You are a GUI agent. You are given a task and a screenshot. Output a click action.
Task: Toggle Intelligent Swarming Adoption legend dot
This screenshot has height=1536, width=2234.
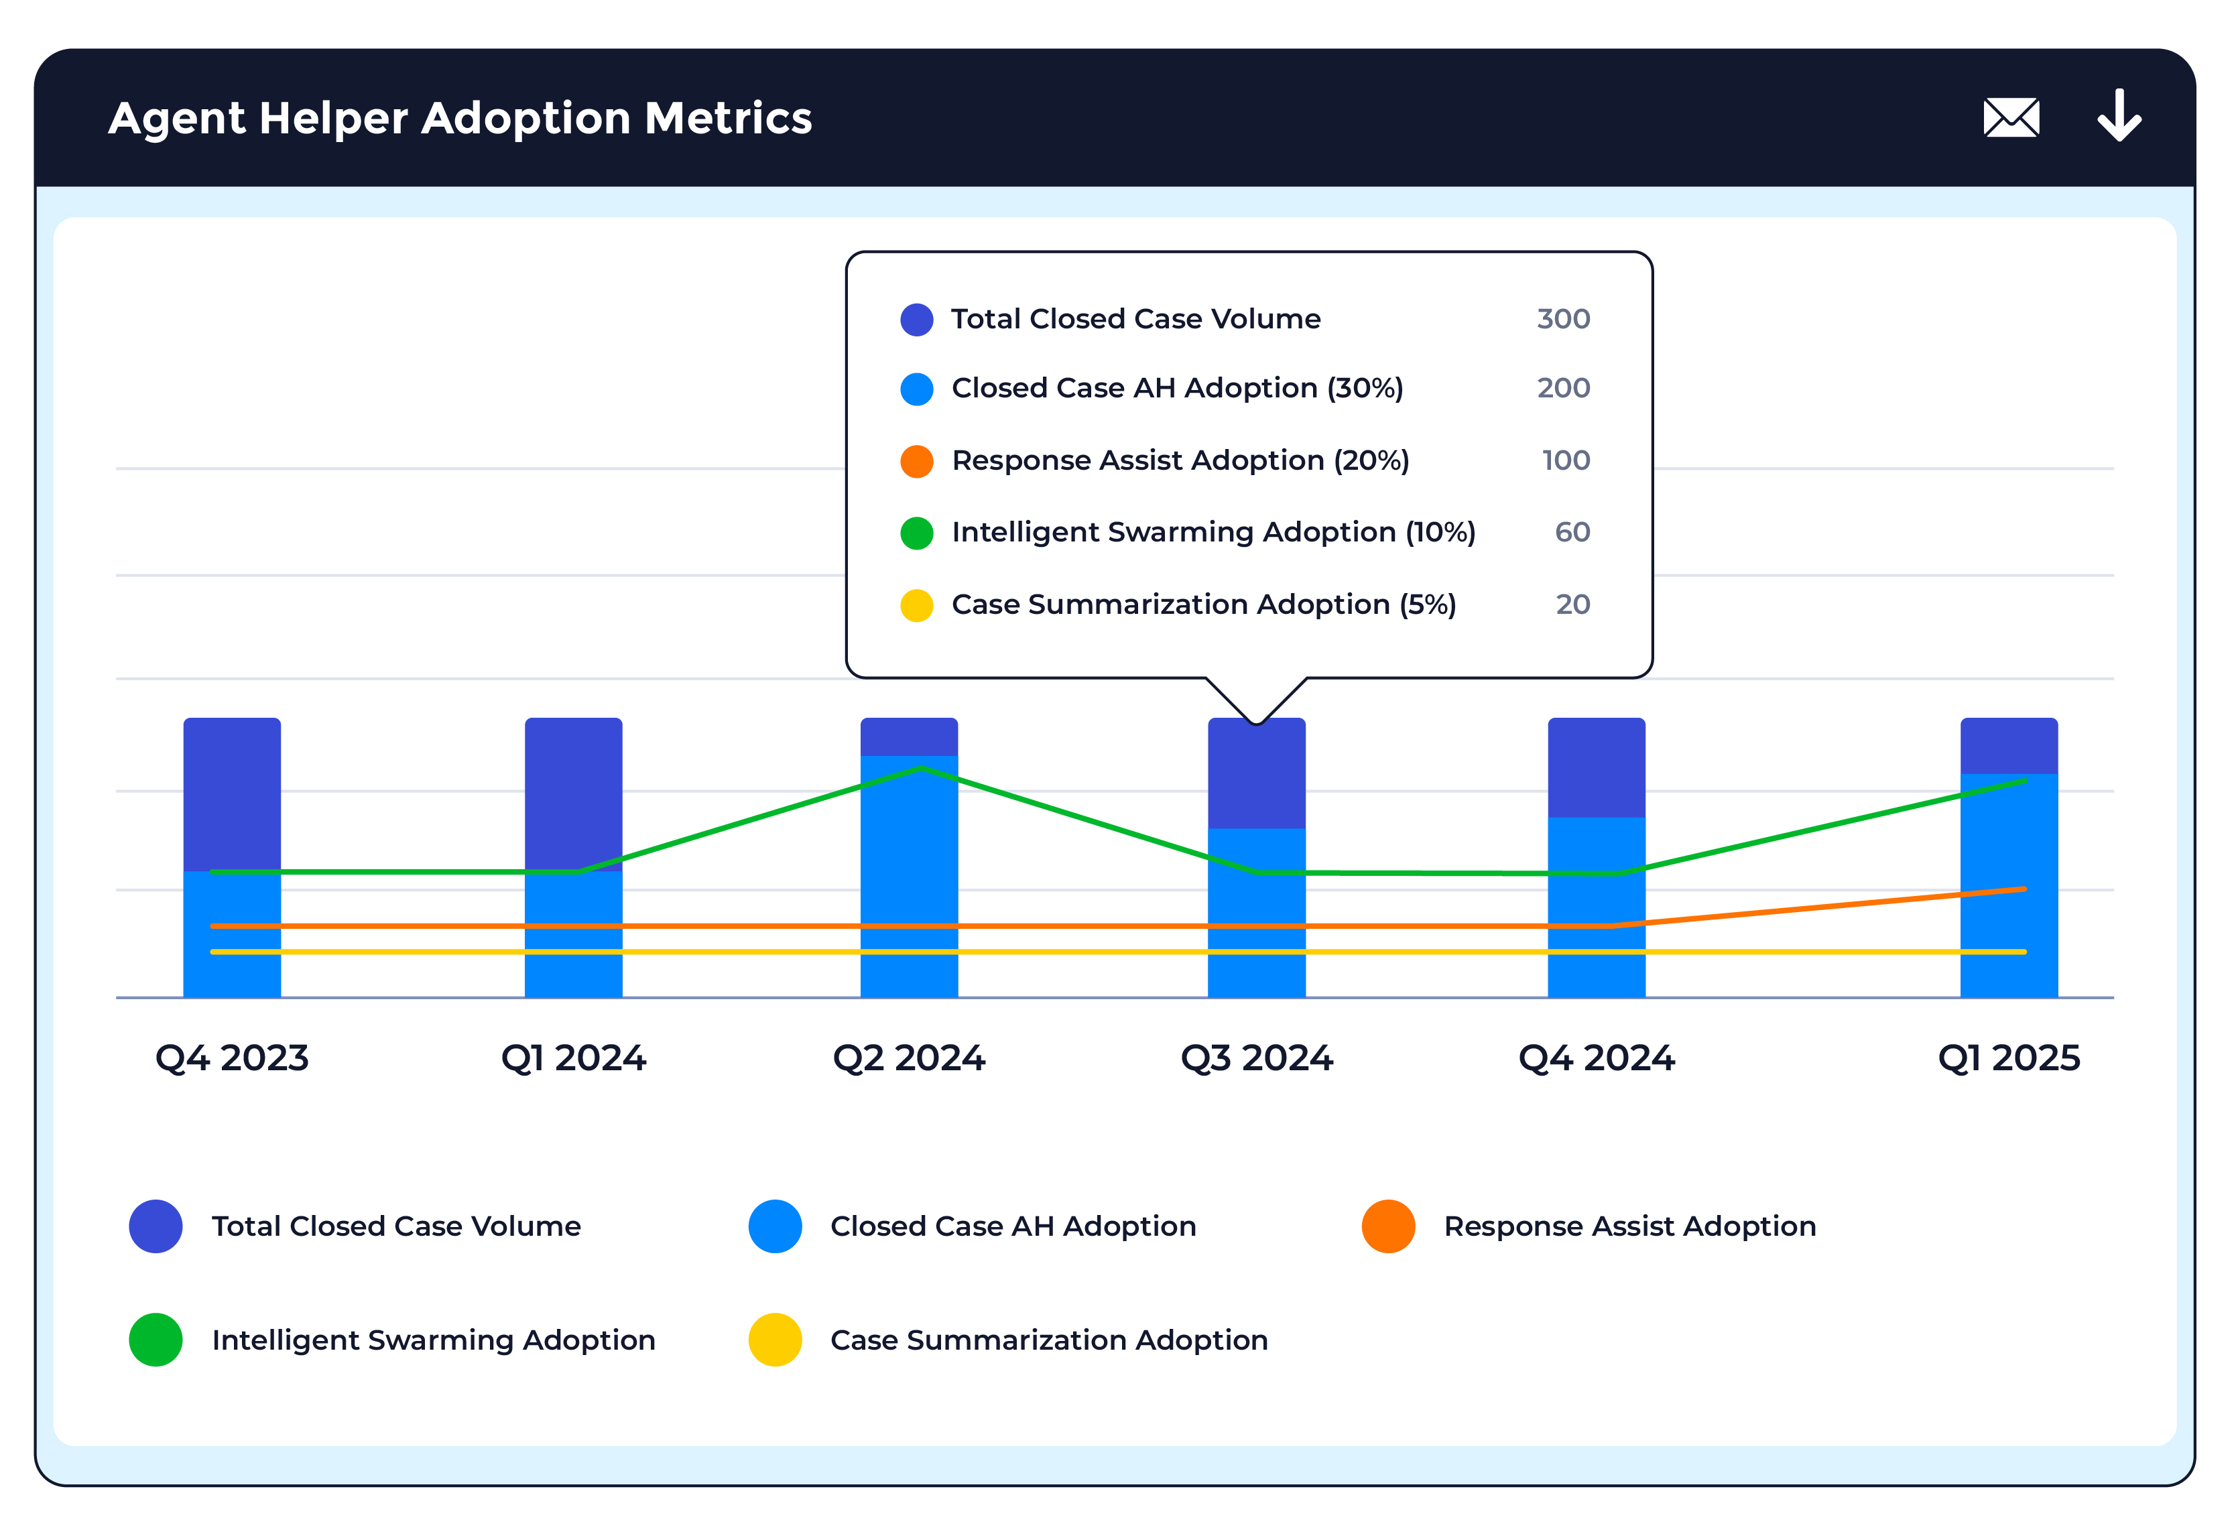(x=156, y=1339)
